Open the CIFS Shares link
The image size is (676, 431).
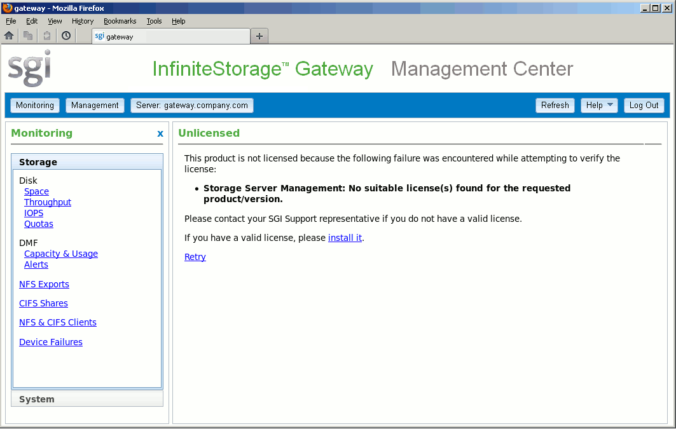[x=43, y=303]
